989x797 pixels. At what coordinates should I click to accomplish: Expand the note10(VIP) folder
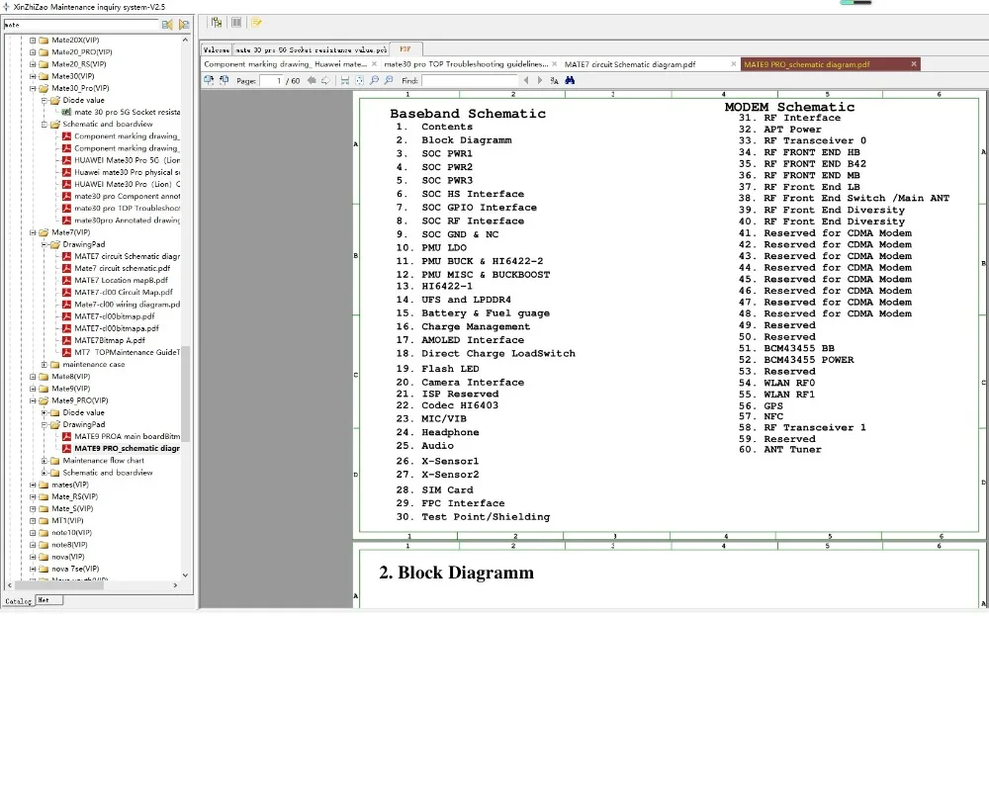[33, 533]
